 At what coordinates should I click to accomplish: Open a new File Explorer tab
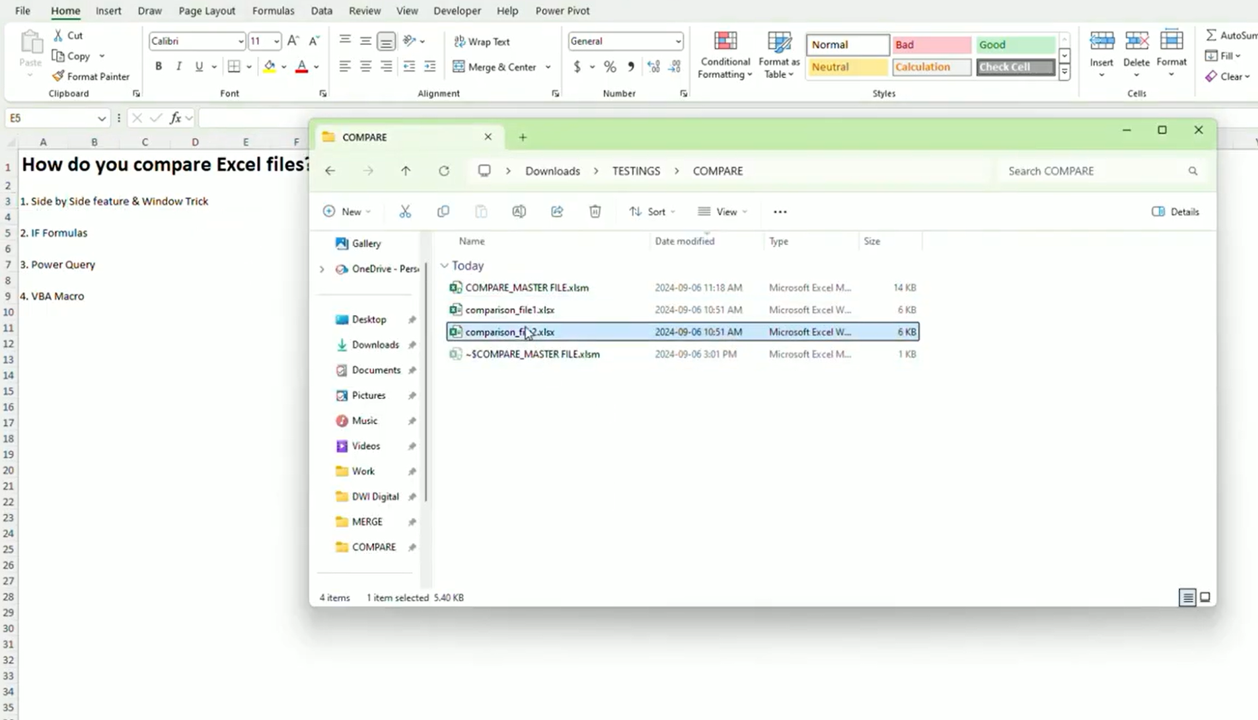tap(523, 137)
